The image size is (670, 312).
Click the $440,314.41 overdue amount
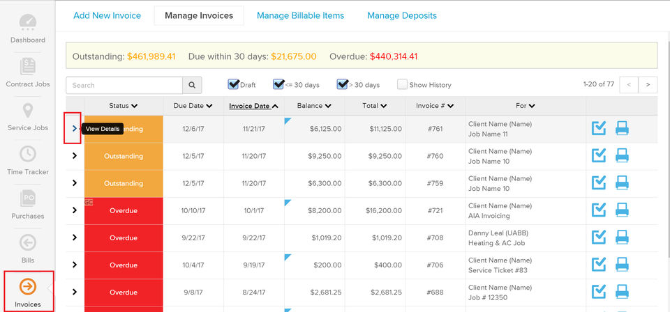tap(394, 56)
